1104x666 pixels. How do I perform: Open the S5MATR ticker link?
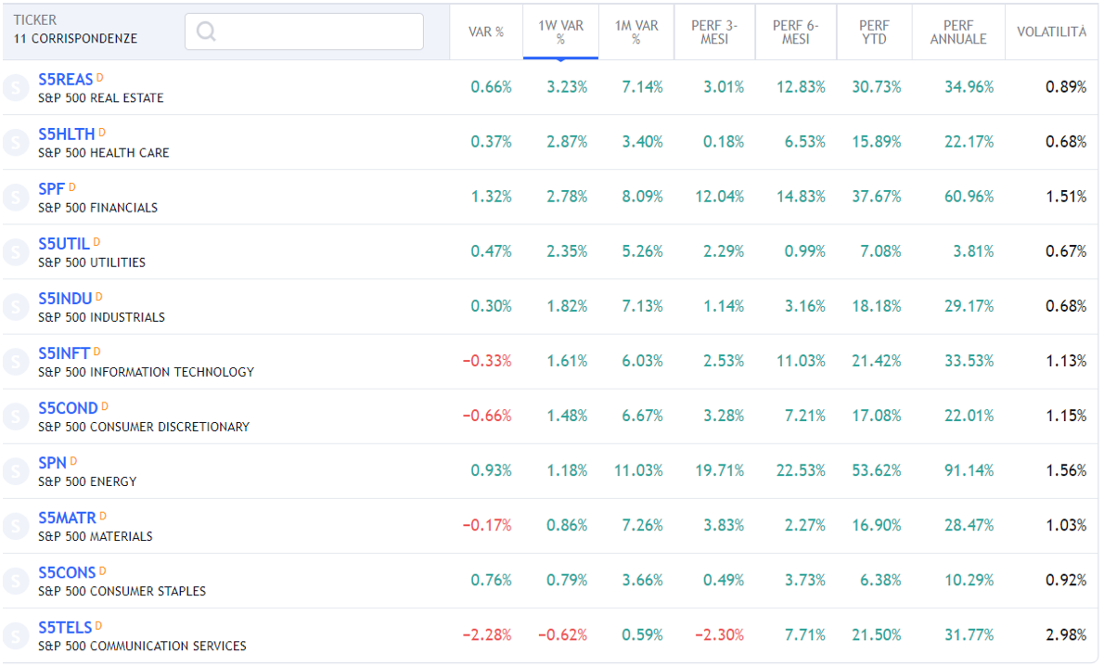tap(67, 517)
